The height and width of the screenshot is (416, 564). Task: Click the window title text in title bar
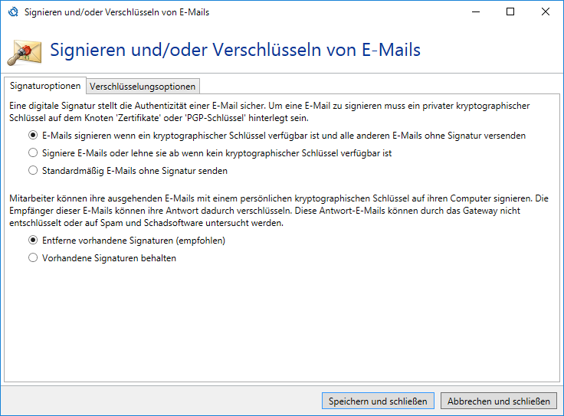(116, 12)
